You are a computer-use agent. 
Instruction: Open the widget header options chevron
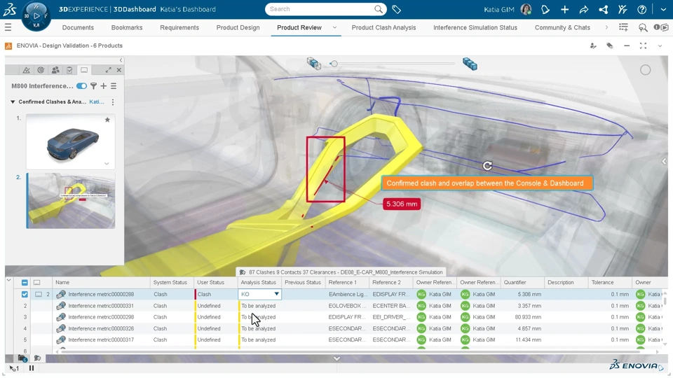(x=660, y=45)
